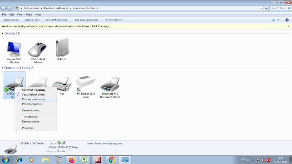
Task: Choose Create shortcut from context menu
Action: click(x=36, y=110)
